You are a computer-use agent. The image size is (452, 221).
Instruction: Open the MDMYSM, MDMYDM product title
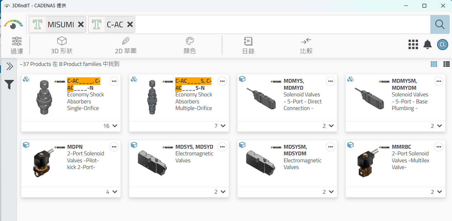tap(404, 84)
